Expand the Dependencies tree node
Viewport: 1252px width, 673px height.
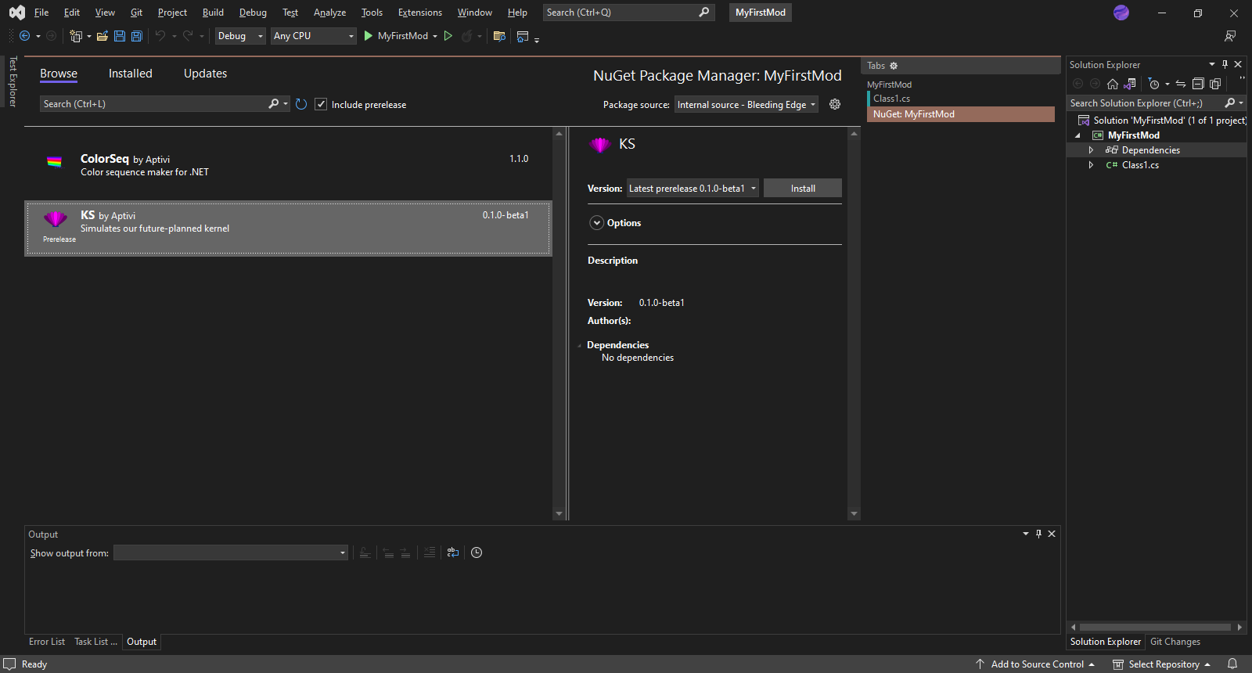click(1091, 150)
